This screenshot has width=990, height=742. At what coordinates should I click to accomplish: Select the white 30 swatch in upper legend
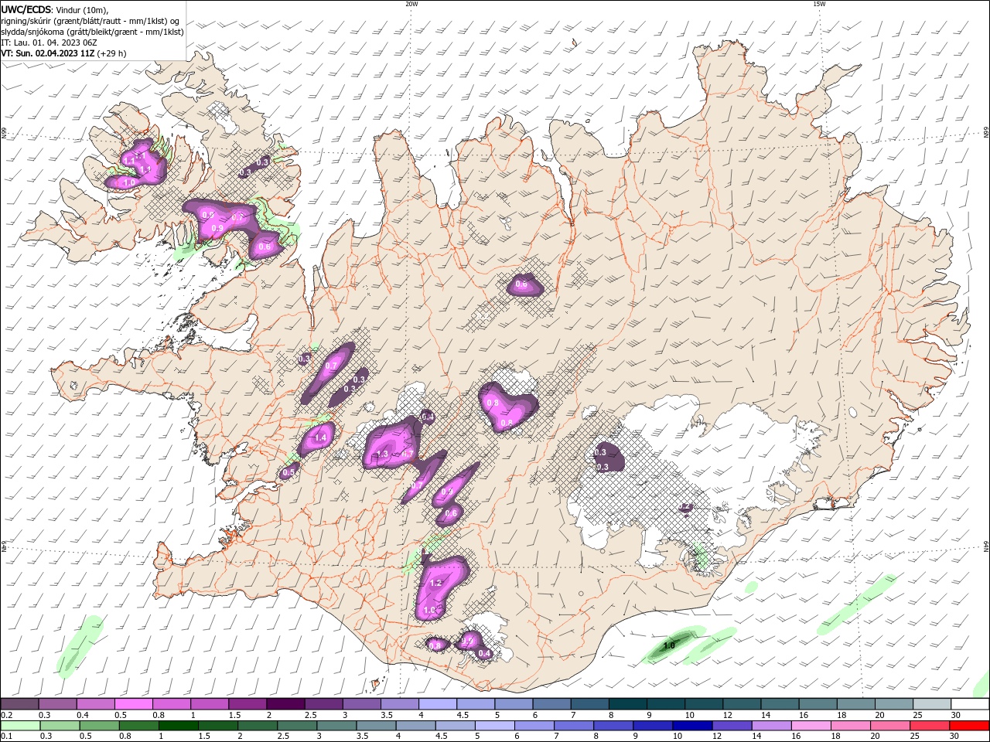click(x=970, y=704)
